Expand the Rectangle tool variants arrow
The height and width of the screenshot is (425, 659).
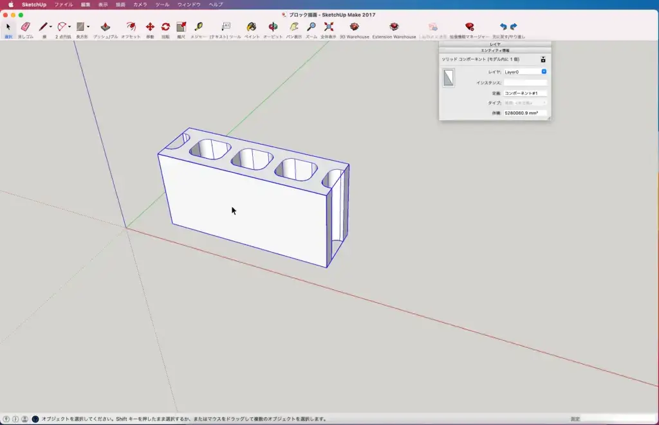(88, 27)
